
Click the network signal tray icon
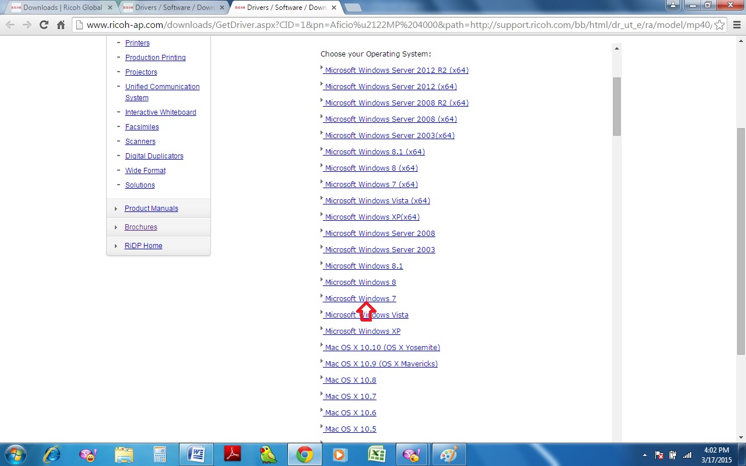coord(688,455)
